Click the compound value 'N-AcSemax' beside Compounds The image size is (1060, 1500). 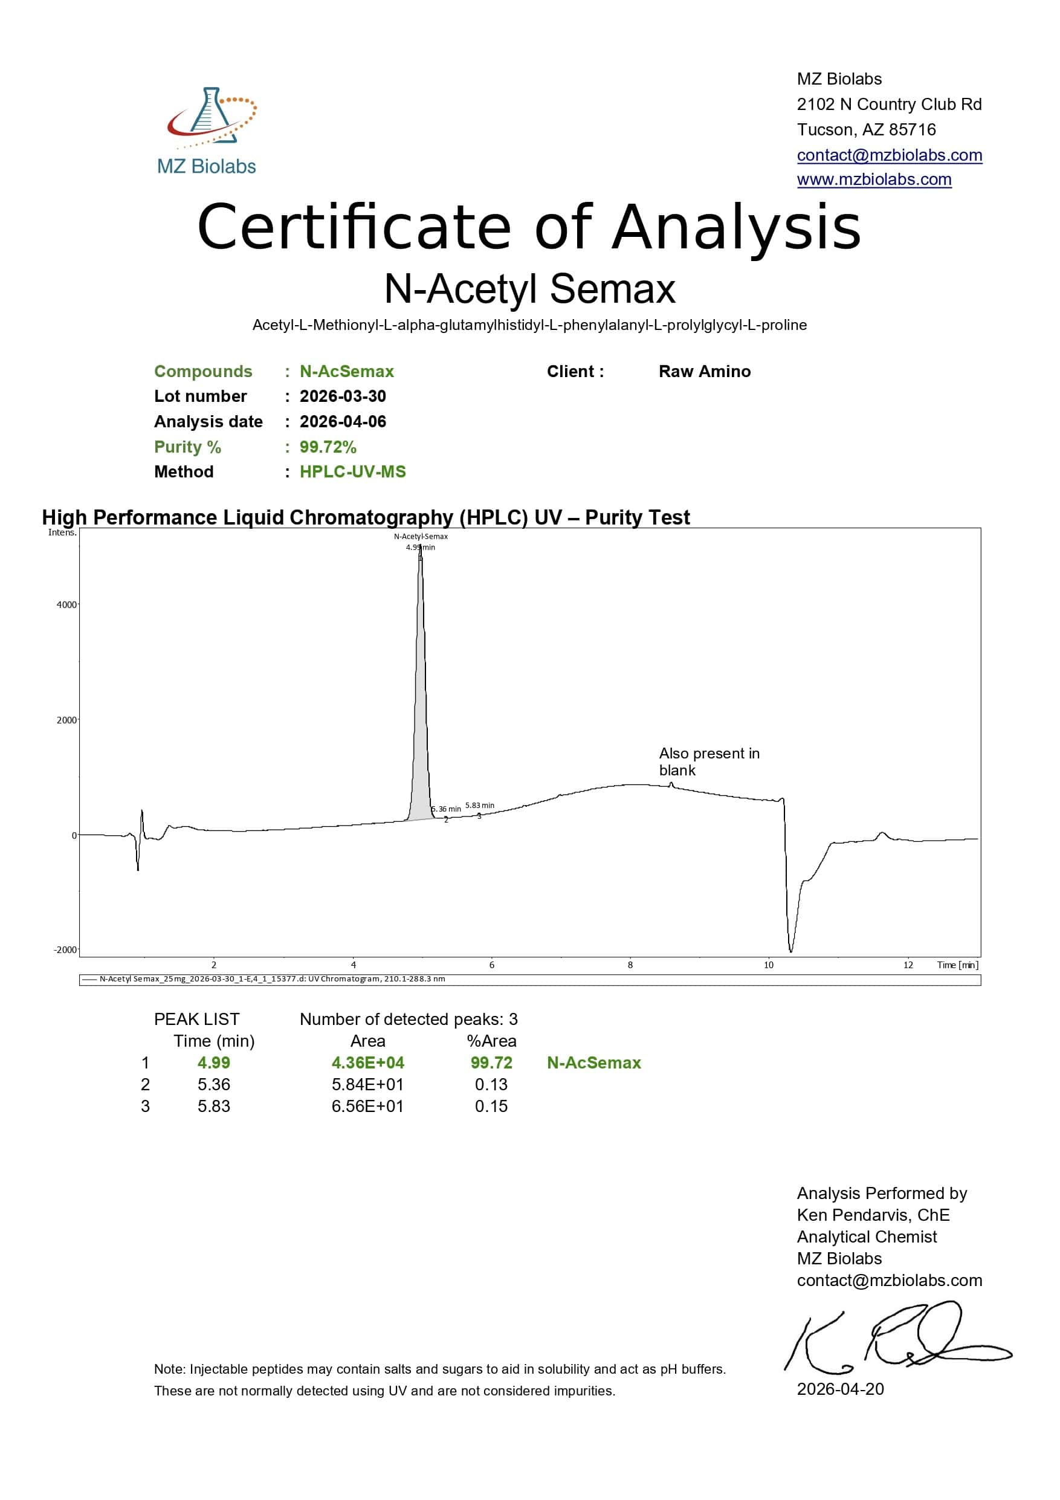(347, 371)
